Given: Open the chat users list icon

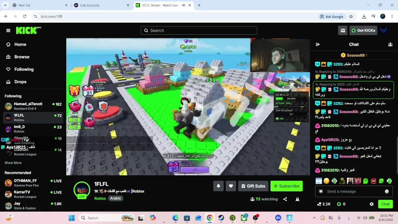Looking at the screenshot, I should pos(390,44).
